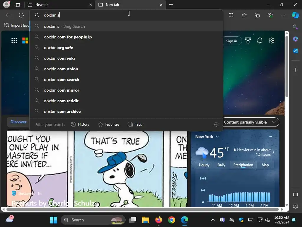Viewport: 302px width, 227px height.
Task: Open the Copilot icon
Action: point(295,15)
